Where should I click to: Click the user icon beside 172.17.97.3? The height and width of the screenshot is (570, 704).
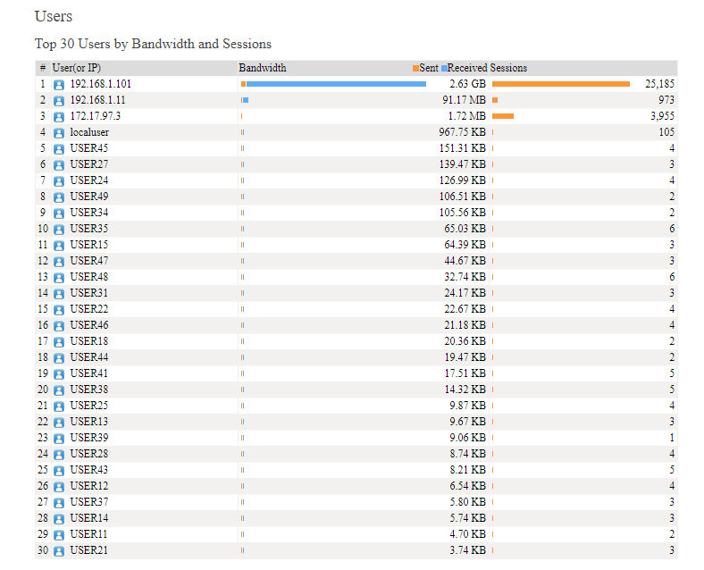[x=59, y=117]
